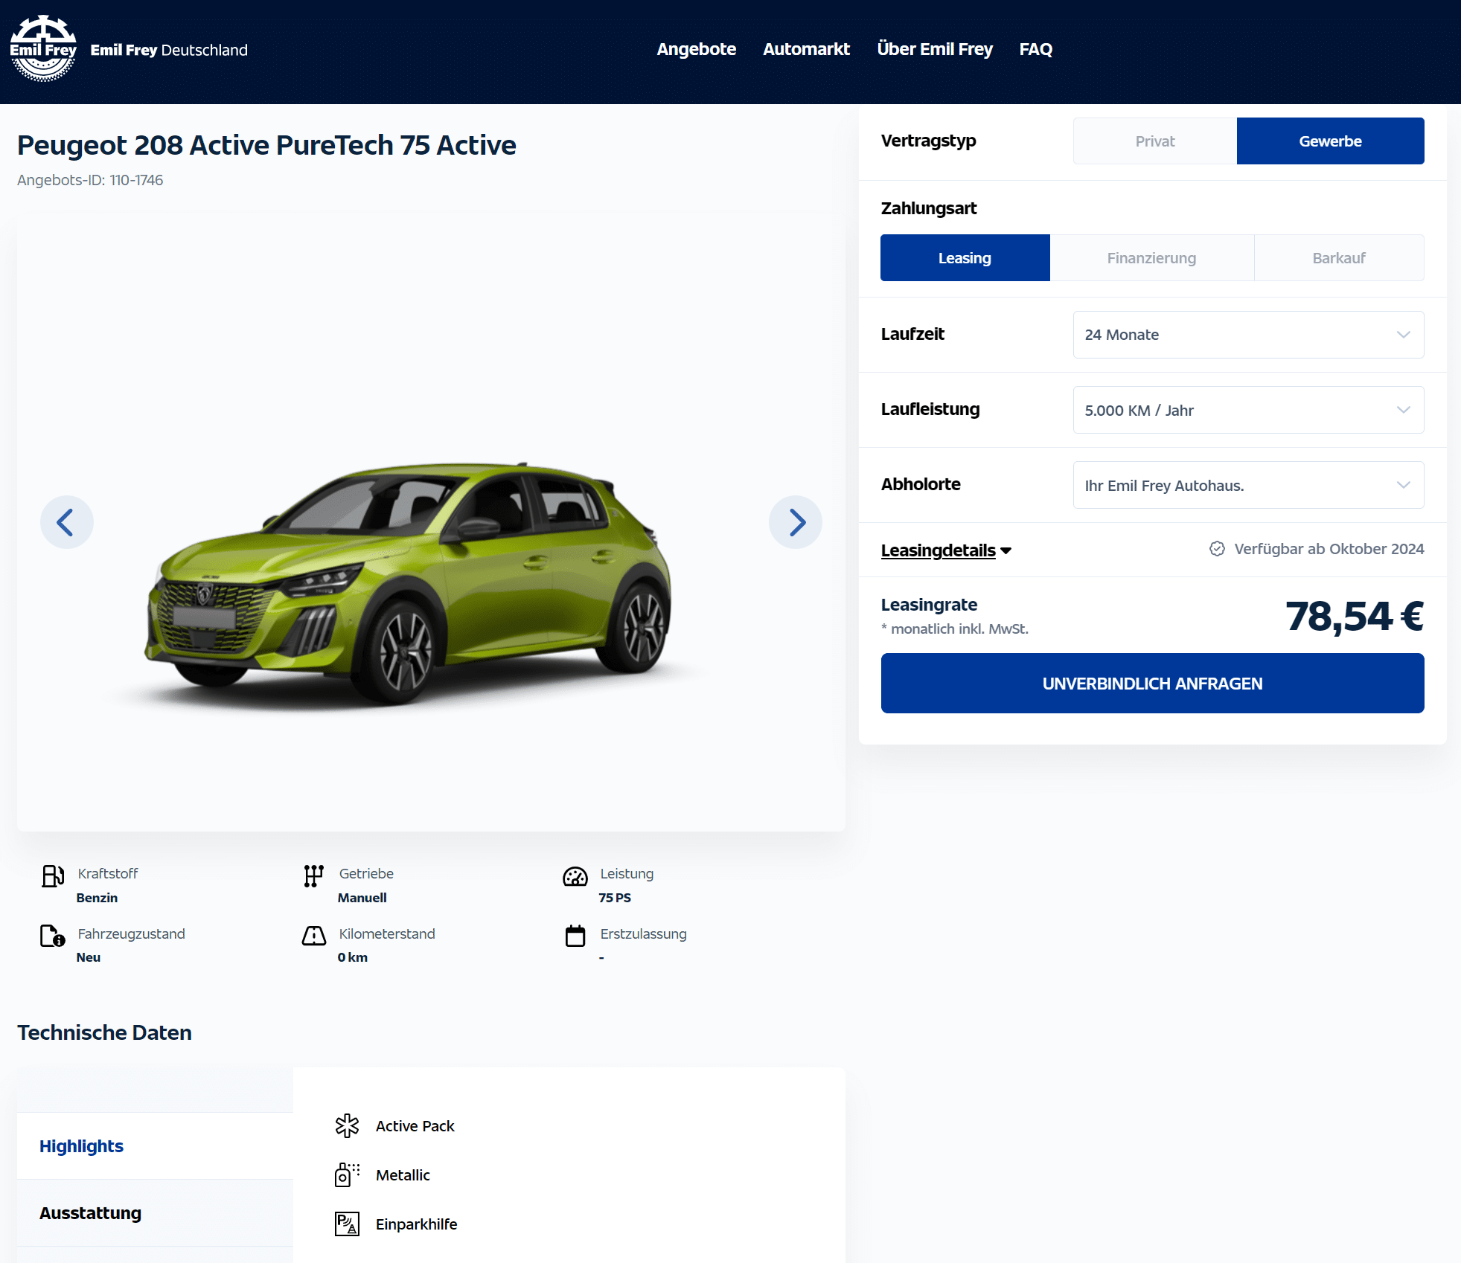Click the Fahrzeugzustand document icon
The width and height of the screenshot is (1461, 1263).
pyautogui.click(x=52, y=936)
